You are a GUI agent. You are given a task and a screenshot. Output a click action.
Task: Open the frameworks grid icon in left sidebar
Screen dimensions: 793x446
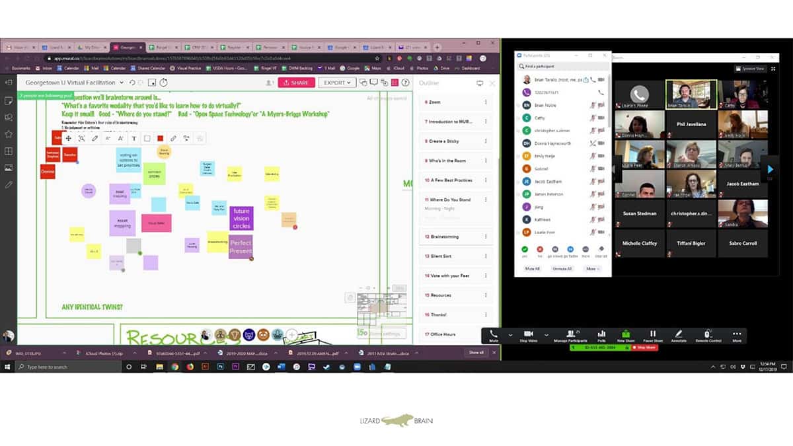[9, 151]
